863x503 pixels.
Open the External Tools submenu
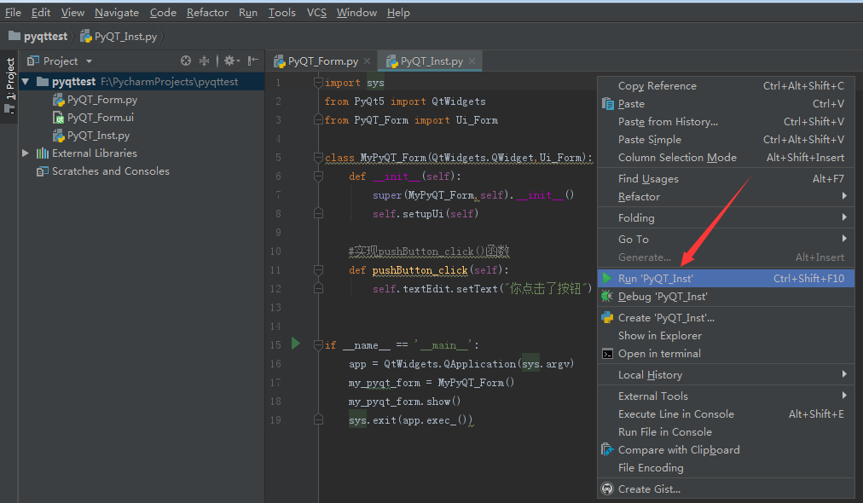click(x=726, y=396)
